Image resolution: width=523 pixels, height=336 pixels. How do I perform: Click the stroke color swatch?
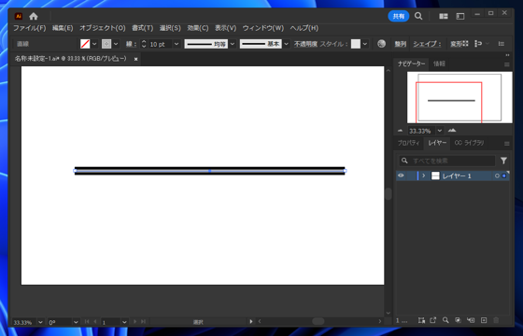point(106,44)
